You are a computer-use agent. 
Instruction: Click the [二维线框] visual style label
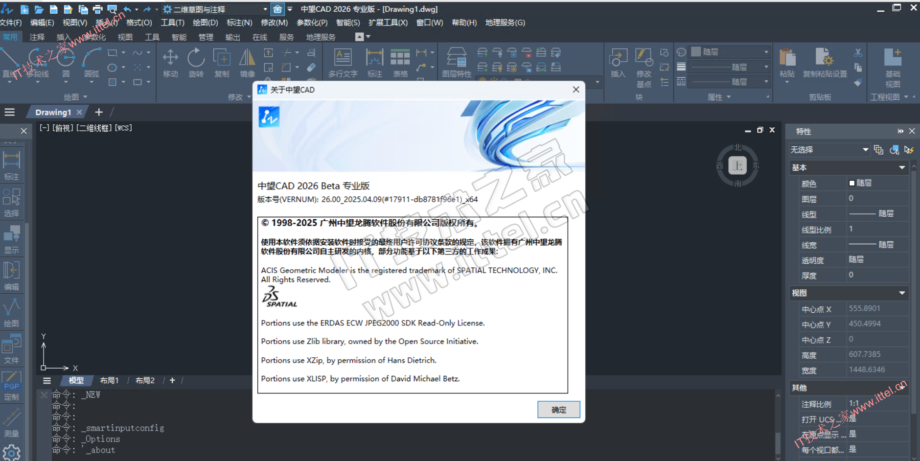click(94, 128)
